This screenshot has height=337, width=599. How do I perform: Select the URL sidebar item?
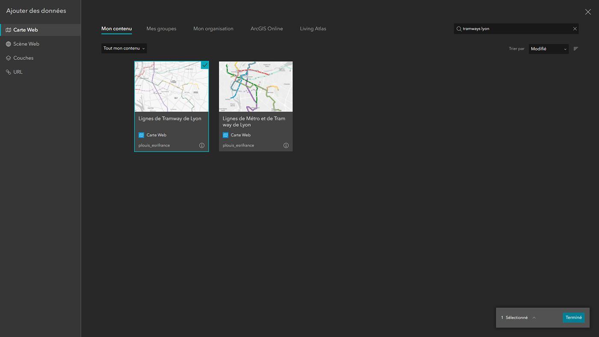coord(40,72)
